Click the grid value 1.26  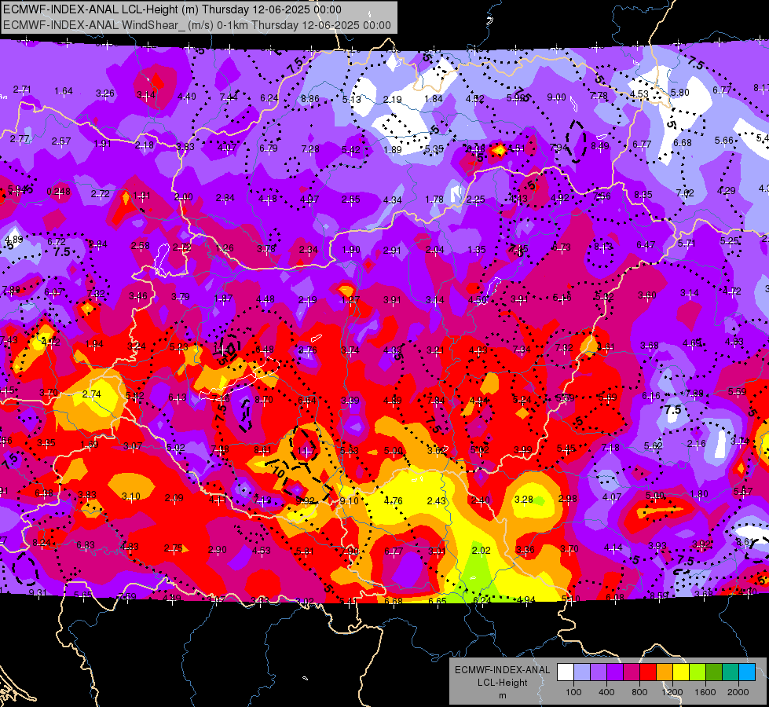tap(225, 247)
